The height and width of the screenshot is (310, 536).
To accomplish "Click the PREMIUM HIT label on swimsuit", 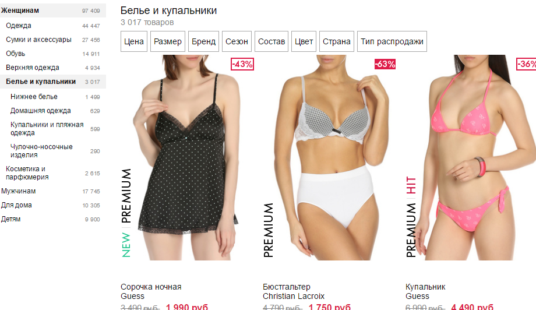I will 411,217.
